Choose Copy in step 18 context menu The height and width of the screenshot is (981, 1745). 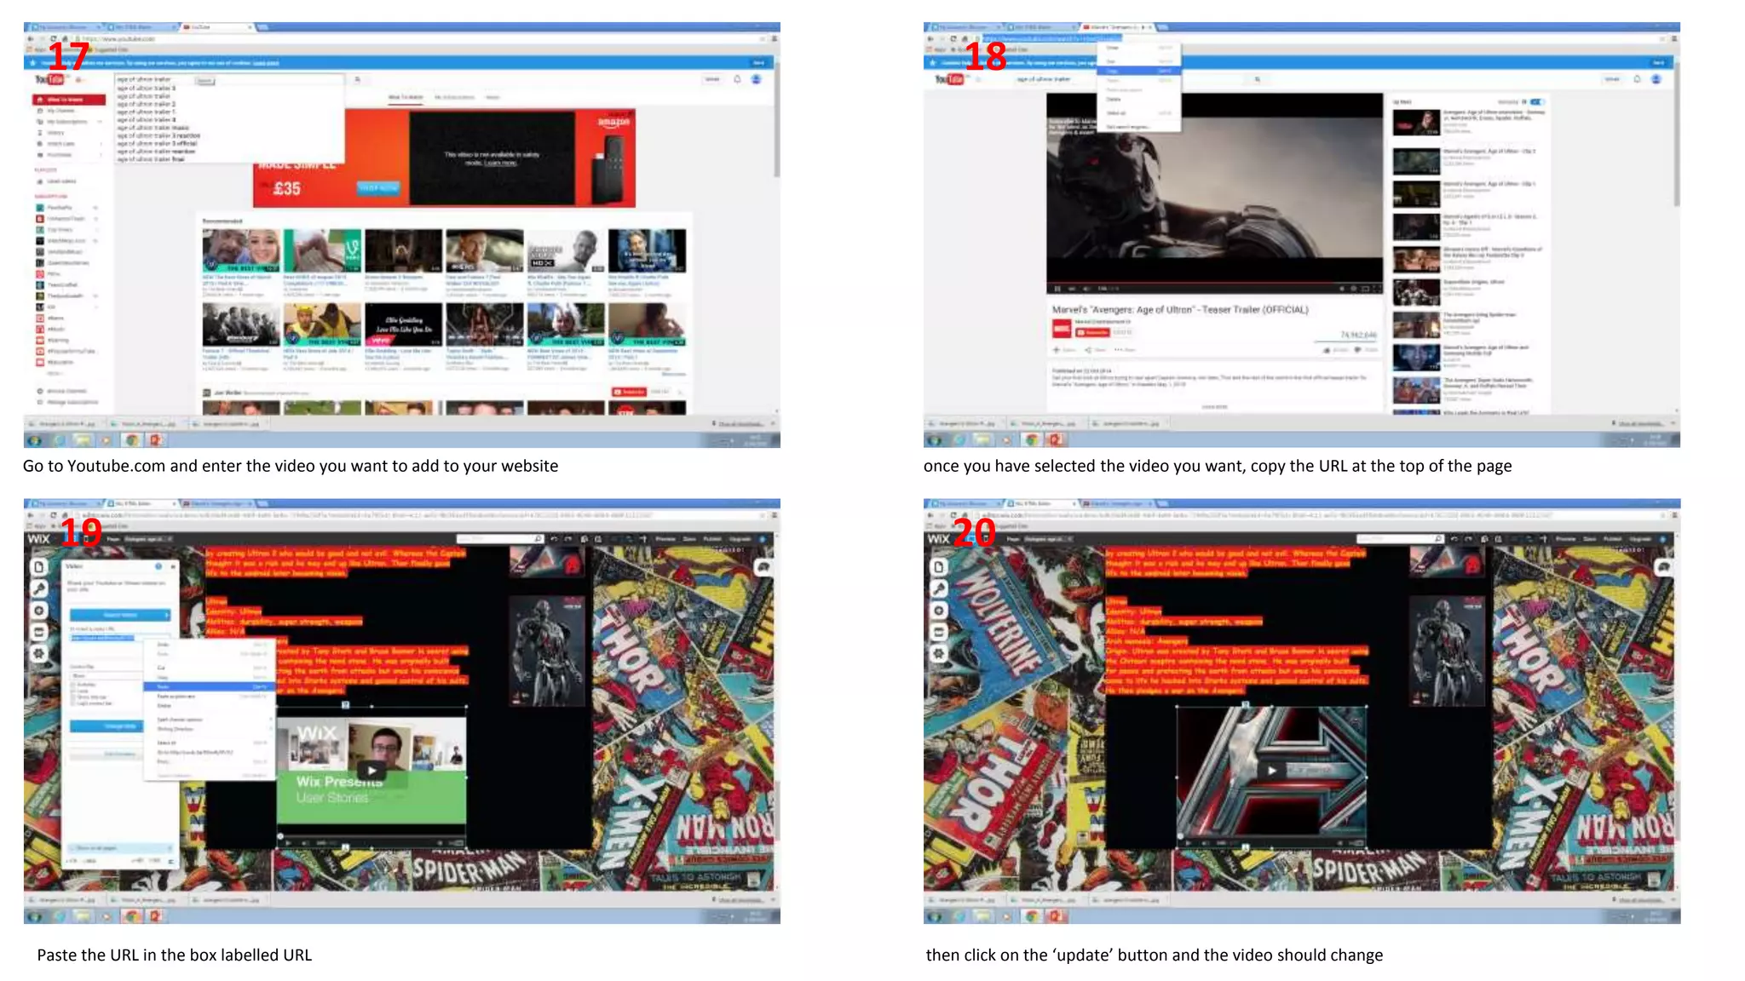pyautogui.click(x=1139, y=71)
